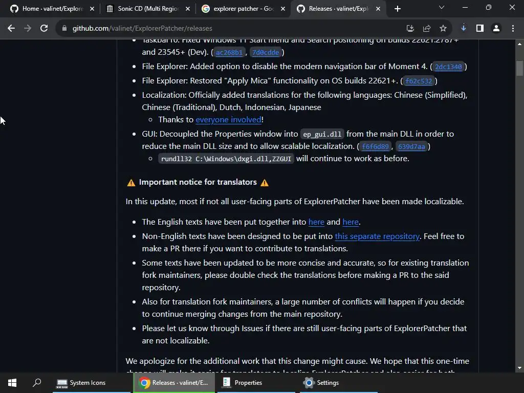
Task: Close the Home valinet/ExplorerPatcher tab
Action: pos(92,9)
